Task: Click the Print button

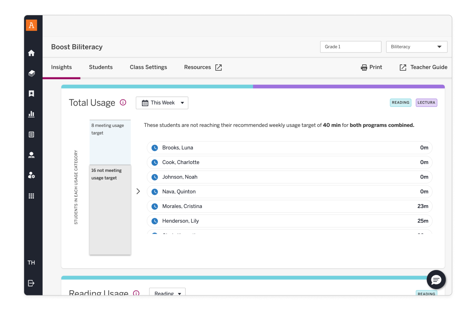Action: tap(372, 67)
